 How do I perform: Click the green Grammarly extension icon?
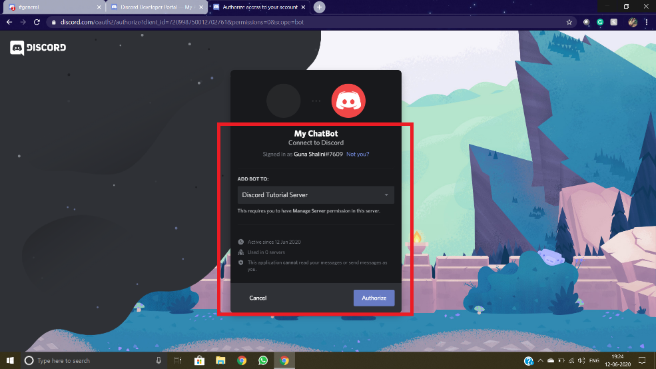(600, 22)
